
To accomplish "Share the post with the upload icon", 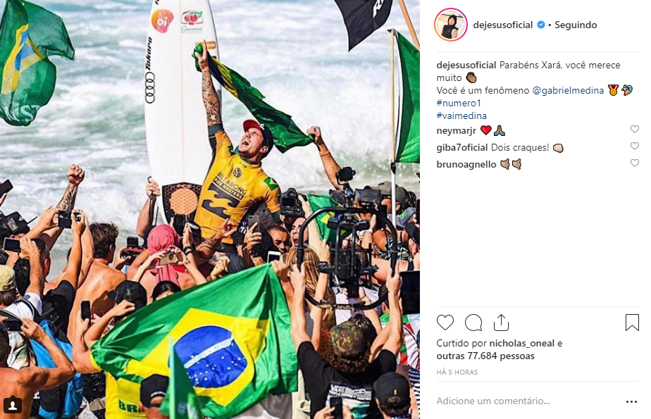I will [x=501, y=323].
